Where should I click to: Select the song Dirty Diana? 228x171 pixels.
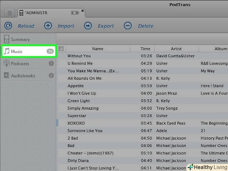click(x=78, y=161)
